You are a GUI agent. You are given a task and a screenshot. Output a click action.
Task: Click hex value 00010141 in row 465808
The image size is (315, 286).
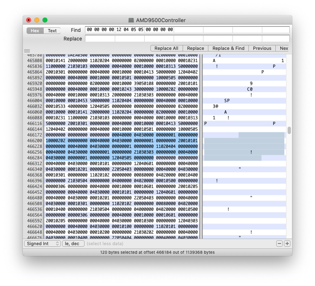coord(56,60)
